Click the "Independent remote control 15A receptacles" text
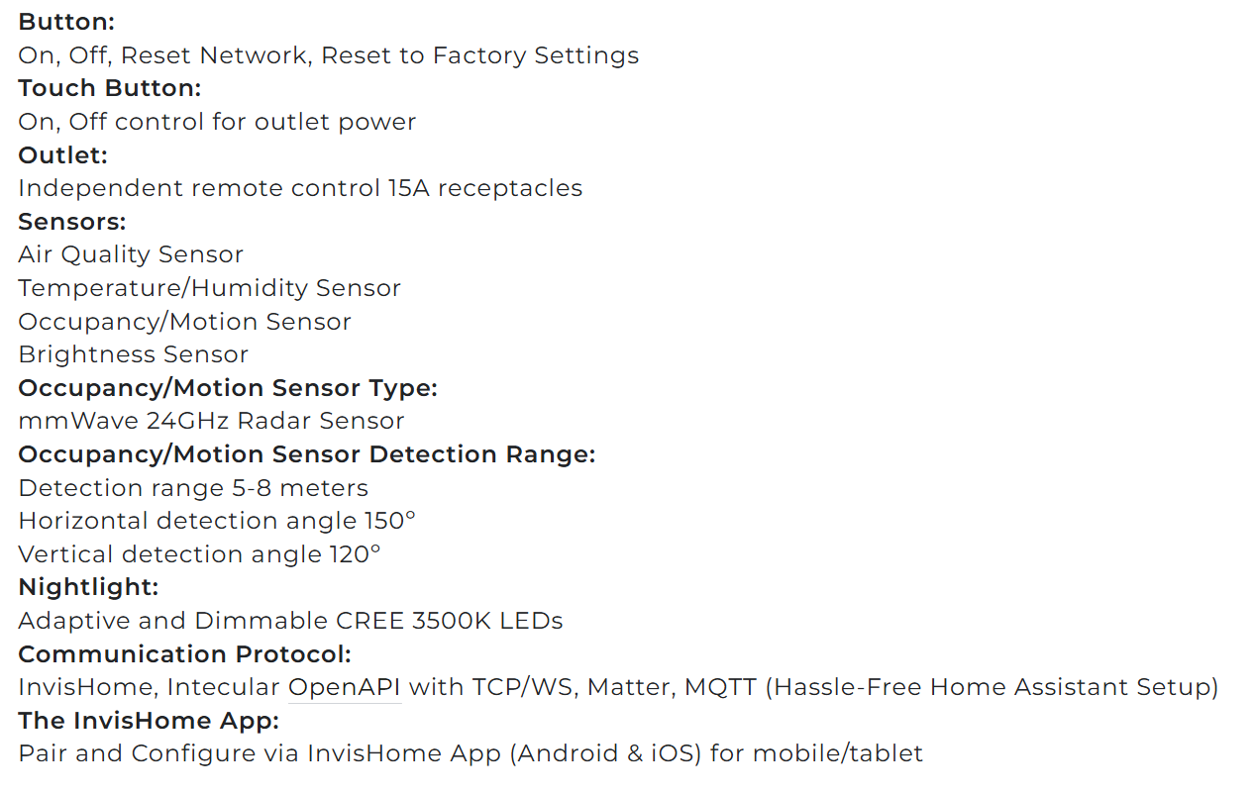The width and height of the screenshot is (1255, 795). 300,188
